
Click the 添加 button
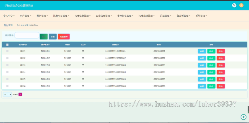click(x=53, y=37)
